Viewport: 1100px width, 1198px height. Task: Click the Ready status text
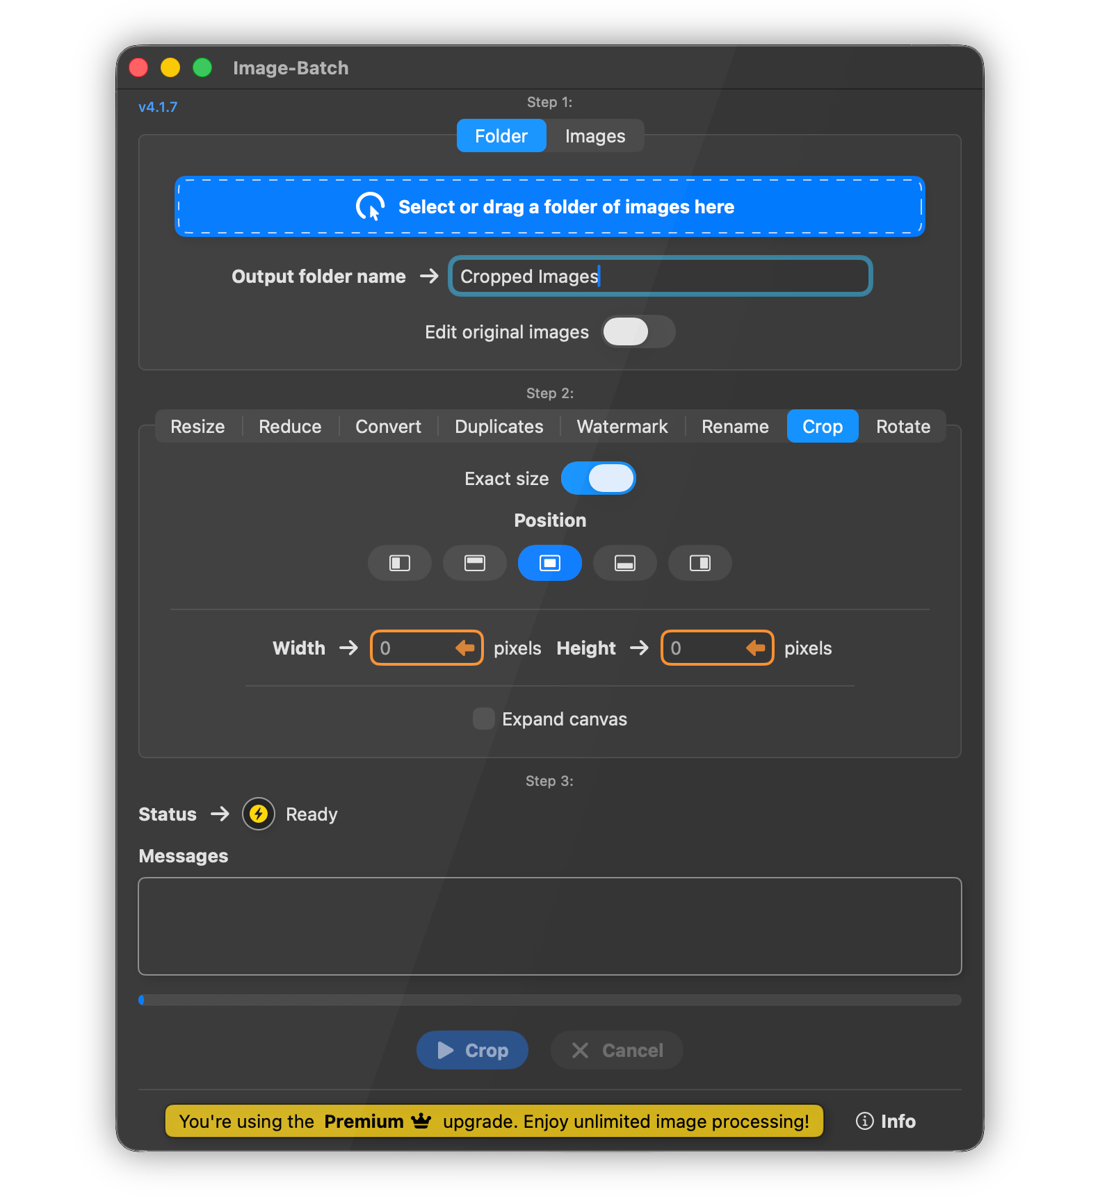pyautogui.click(x=312, y=814)
